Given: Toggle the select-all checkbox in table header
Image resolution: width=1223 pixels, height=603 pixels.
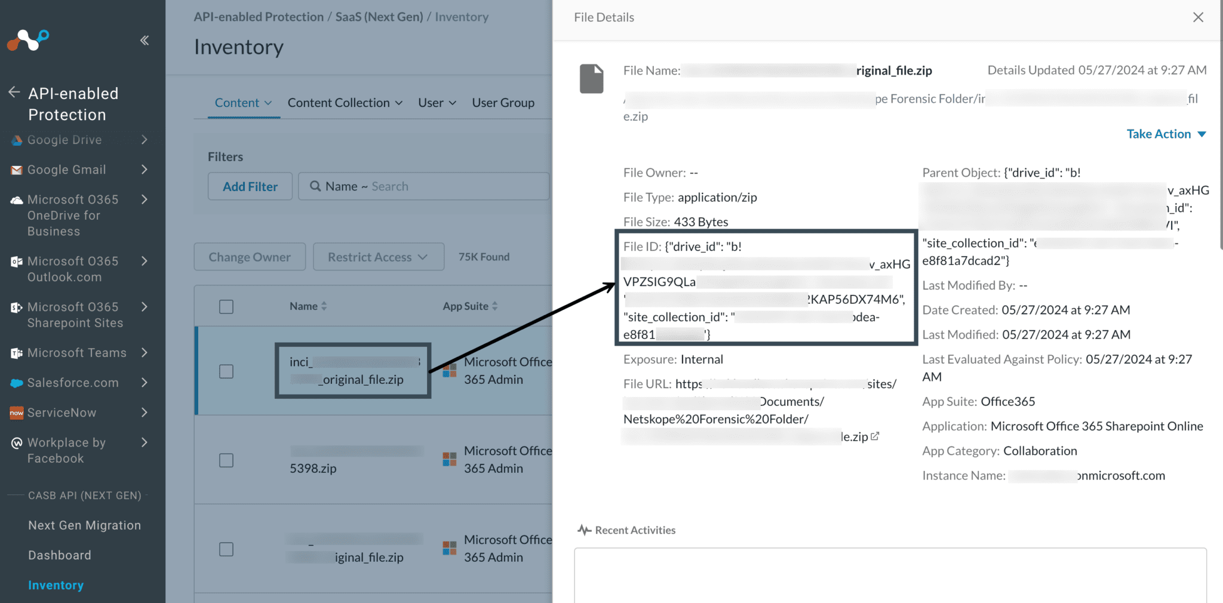Looking at the screenshot, I should pos(226,307).
